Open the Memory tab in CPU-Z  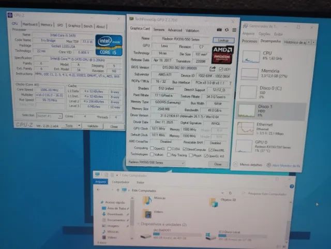(46, 25)
